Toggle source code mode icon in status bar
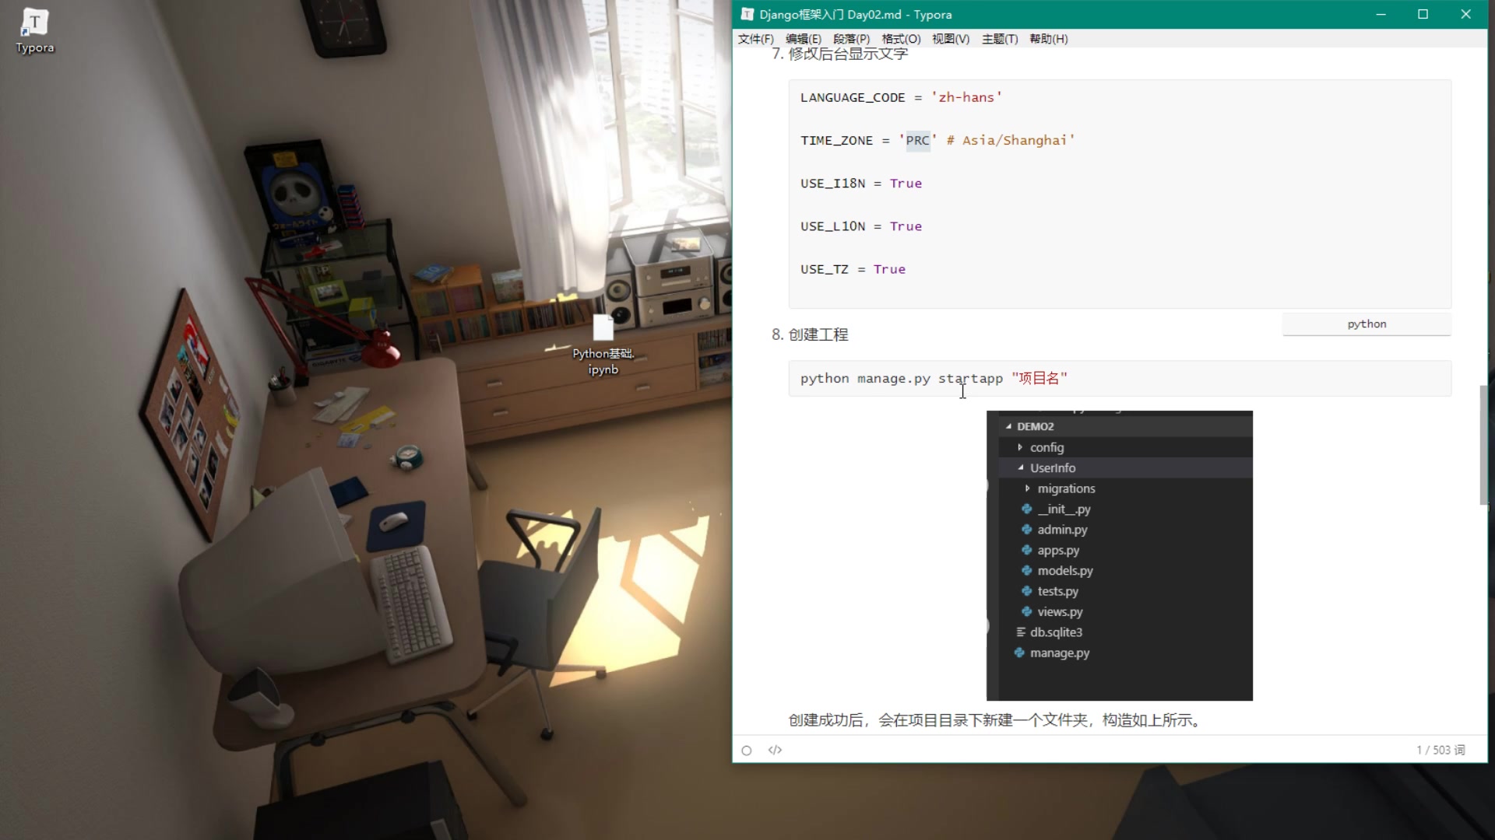Viewport: 1495px width, 840px height. coord(775,751)
